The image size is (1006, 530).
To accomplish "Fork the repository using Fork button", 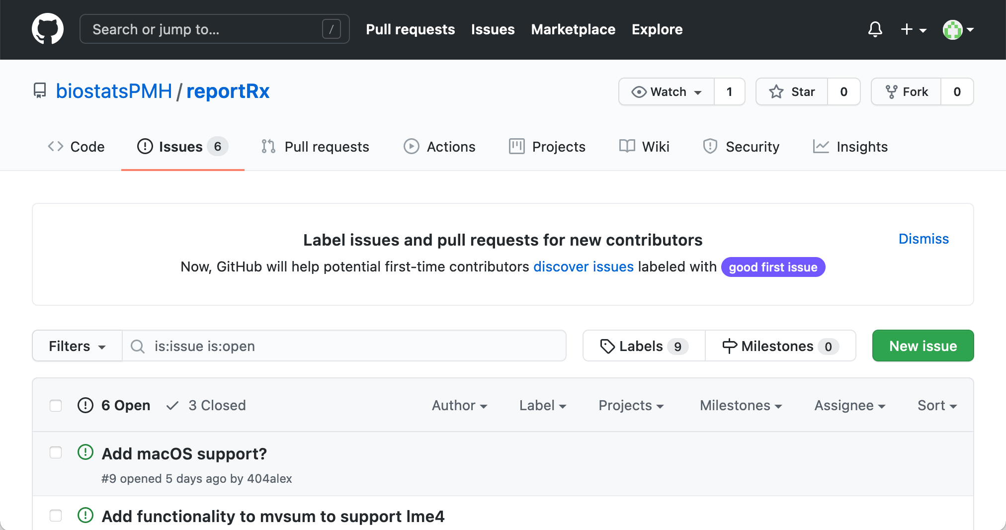I will pyautogui.click(x=906, y=91).
